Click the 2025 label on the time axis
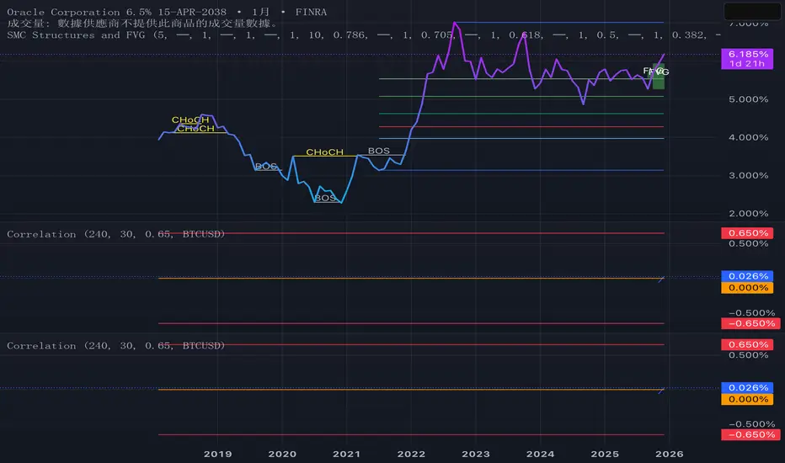Screen dimensions: 785x463 click(x=605, y=454)
